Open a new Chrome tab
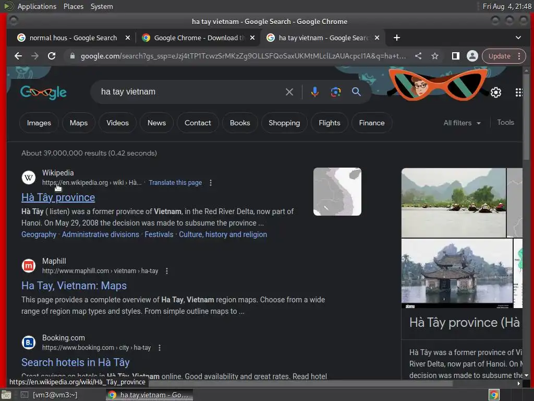This screenshot has width=534, height=401. 397,38
